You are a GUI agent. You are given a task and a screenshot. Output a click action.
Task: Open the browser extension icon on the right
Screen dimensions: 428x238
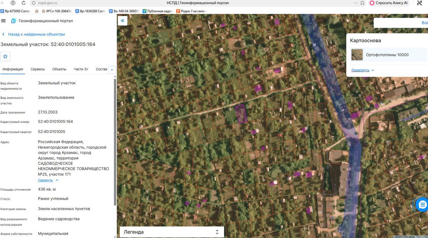coord(420,3)
